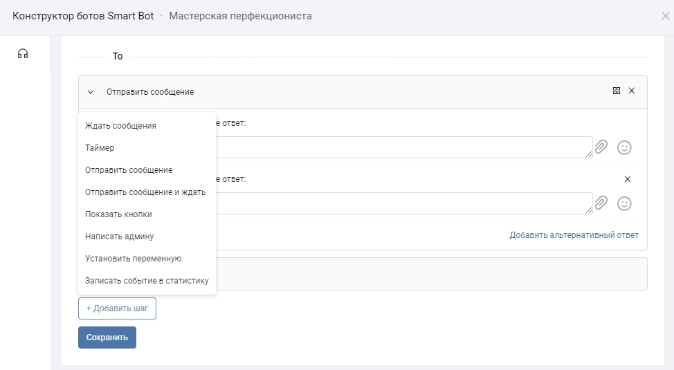Open emoji picker for second answer
Viewport: 674px width, 370px height.
[x=624, y=203]
